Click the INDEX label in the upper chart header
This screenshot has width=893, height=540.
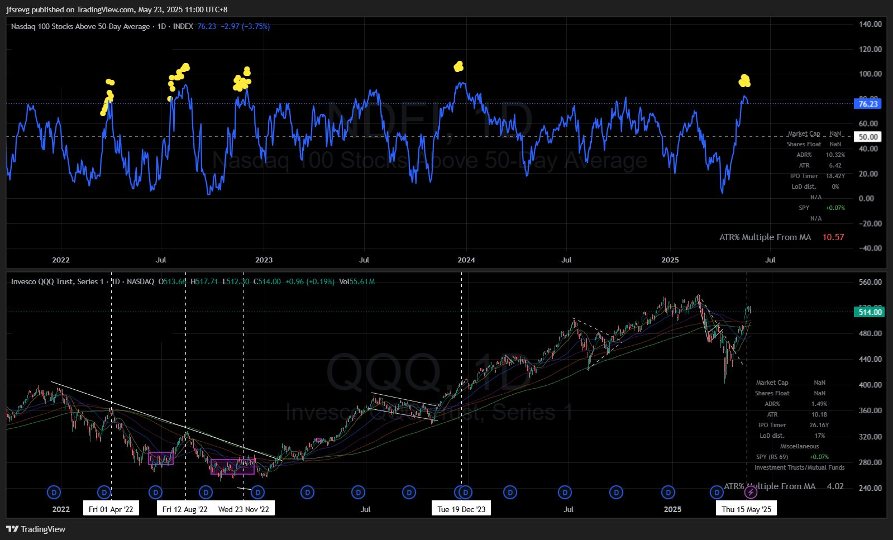point(183,26)
